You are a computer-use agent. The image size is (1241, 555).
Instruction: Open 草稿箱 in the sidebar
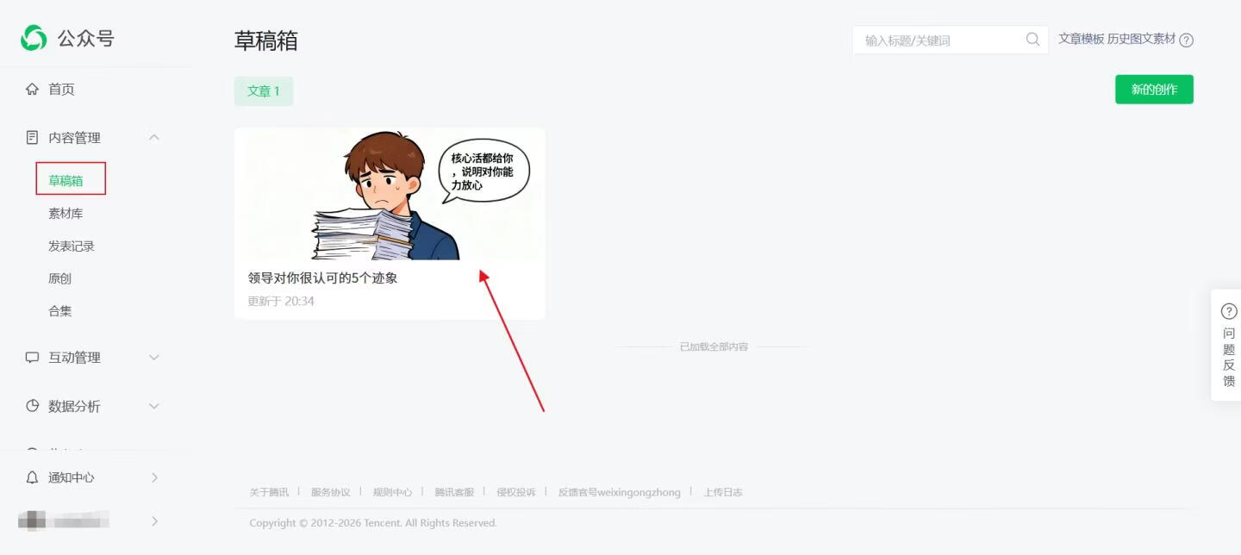click(65, 180)
